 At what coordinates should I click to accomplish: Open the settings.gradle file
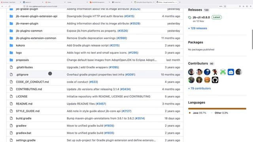26,140
